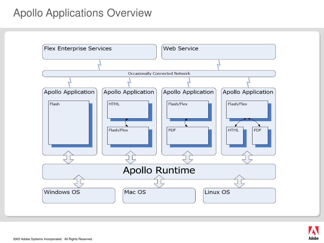The image size is (324, 243).
Task: Select the wide HTML box above Flash/Flex
Action: (128, 109)
